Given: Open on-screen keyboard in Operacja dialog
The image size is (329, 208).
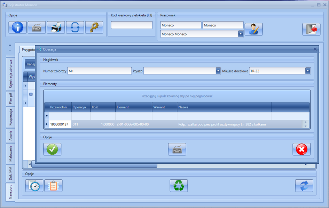Looking at the screenshot, I should point(177,149).
